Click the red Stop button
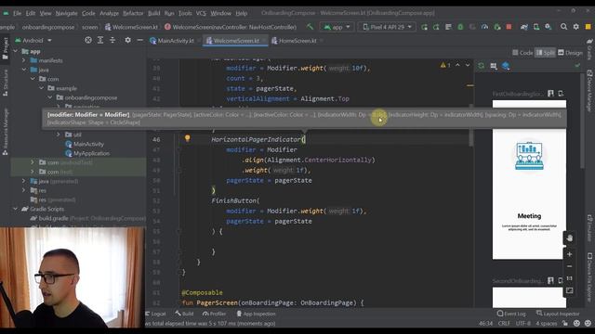The width and height of the screenshot is (595, 334). pyautogui.click(x=509, y=27)
